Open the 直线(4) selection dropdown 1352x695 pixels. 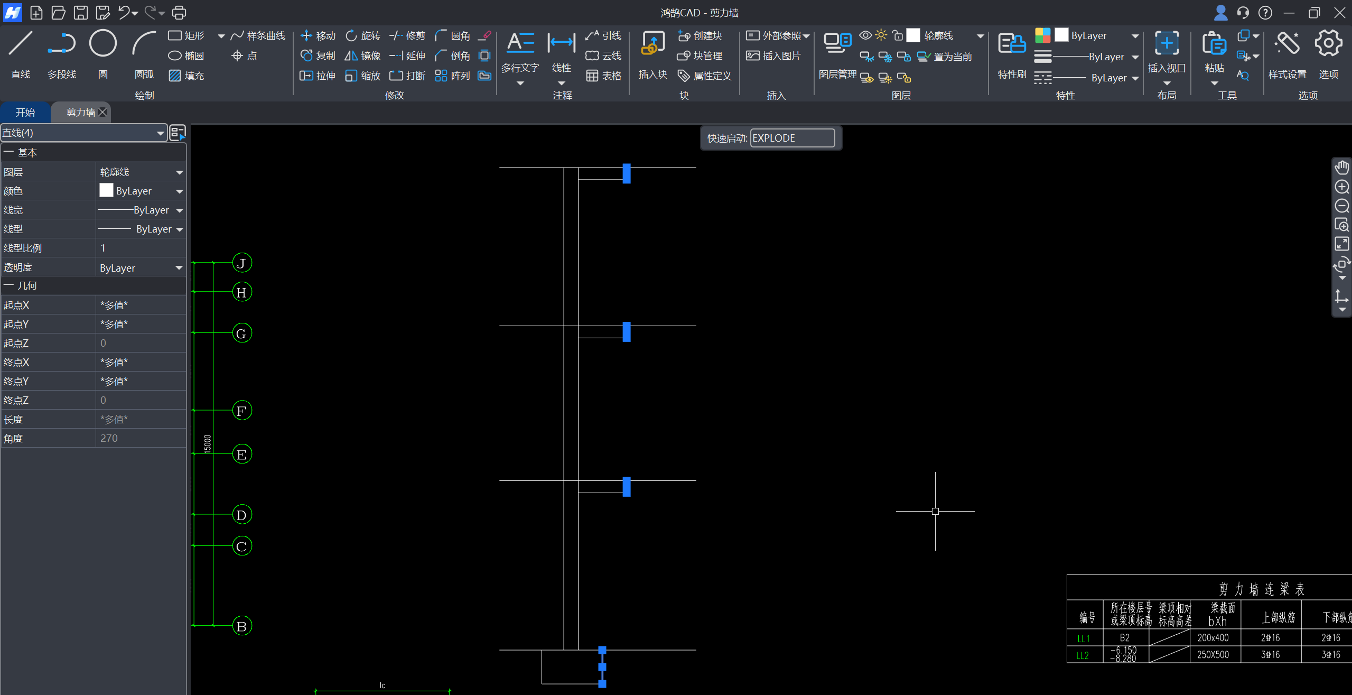click(160, 133)
